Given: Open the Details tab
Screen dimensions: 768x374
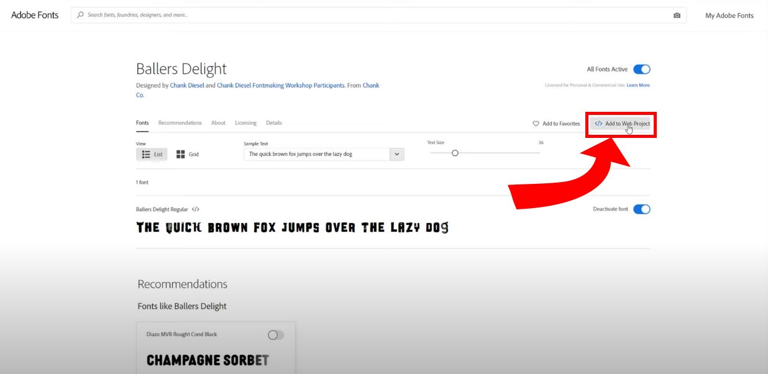Looking at the screenshot, I should 274,123.
